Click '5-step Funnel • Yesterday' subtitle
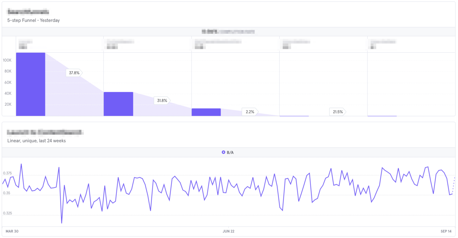The height and width of the screenshot is (238, 458). pyautogui.click(x=34, y=20)
